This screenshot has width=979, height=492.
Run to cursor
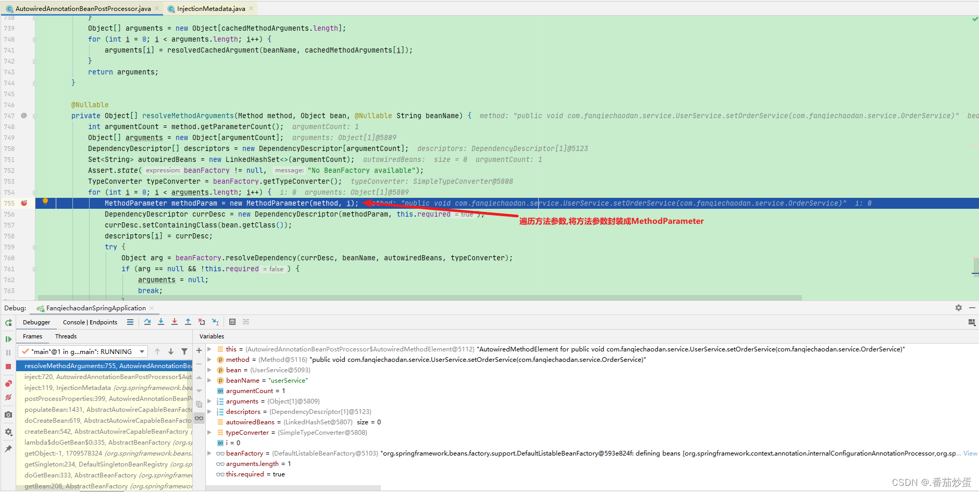coord(215,322)
